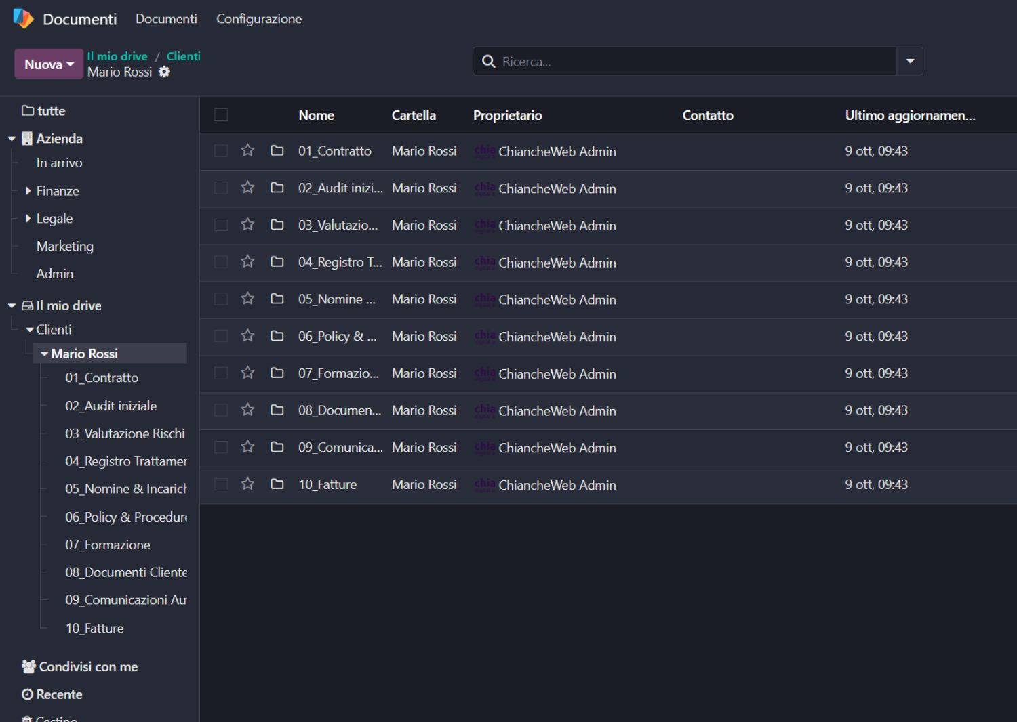The width and height of the screenshot is (1017, 722).
Task: Click the search magnifier icon
Action: tap(488, 62)
